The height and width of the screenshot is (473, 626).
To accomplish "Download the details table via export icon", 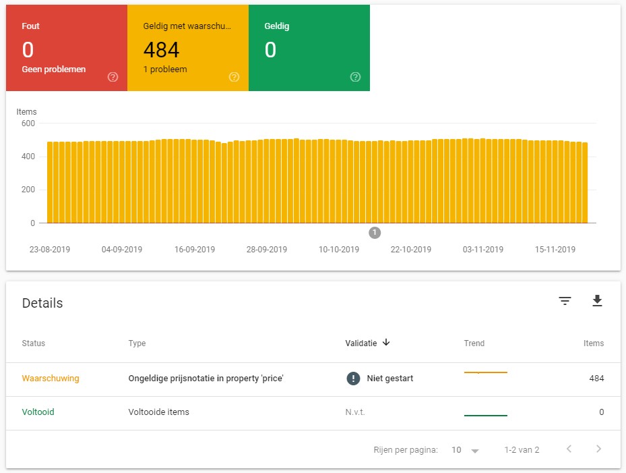I will (x=596, y=301).
